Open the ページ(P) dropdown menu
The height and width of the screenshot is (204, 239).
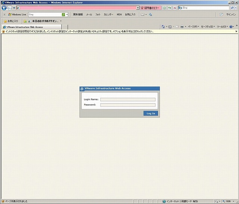(193, 27)
